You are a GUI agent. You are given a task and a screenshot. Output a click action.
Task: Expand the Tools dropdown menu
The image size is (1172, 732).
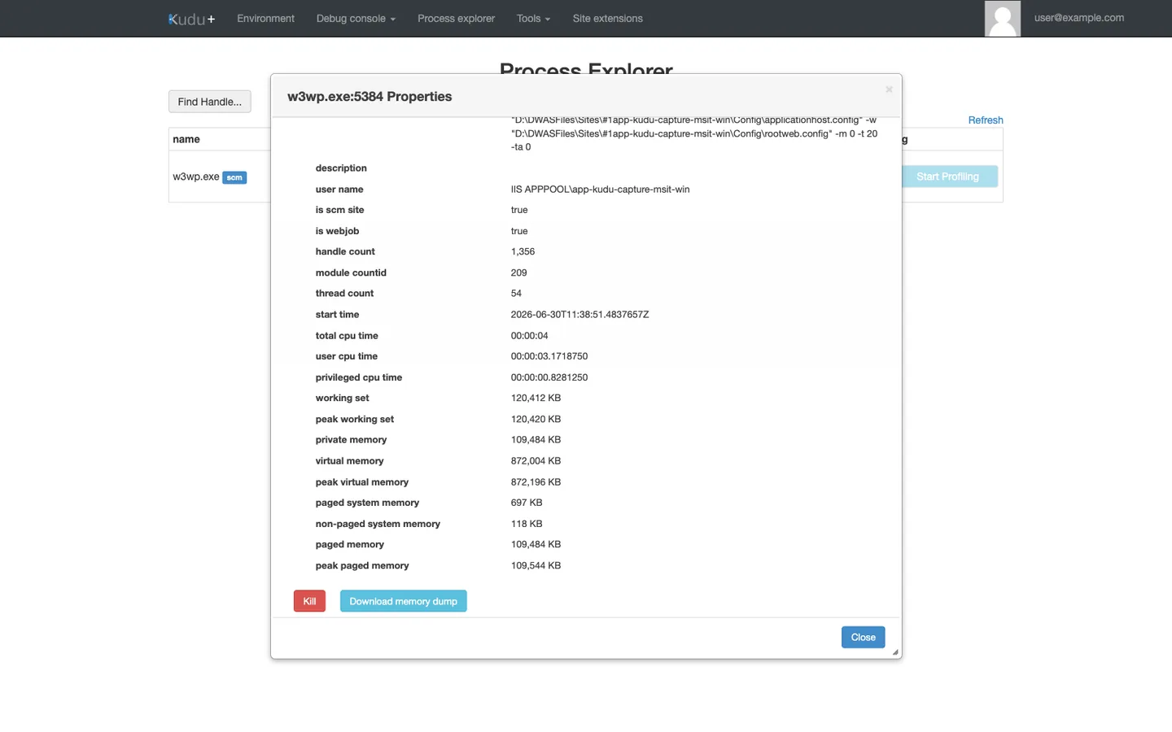[x=533, y=19]
